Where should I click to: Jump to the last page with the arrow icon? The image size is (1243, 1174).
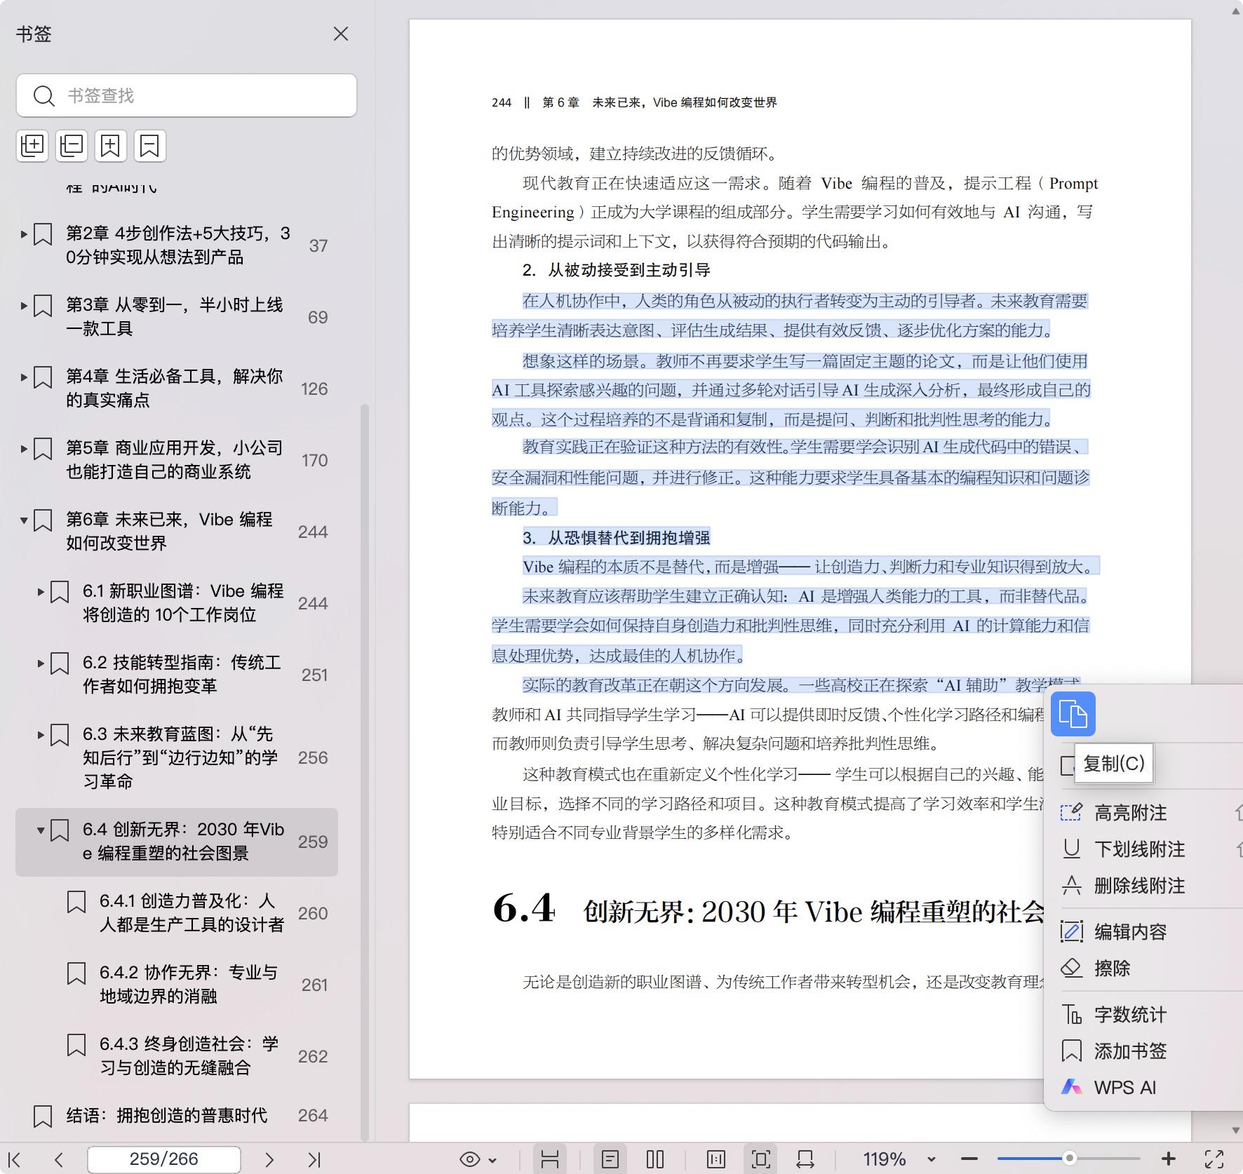(314, 1159)
